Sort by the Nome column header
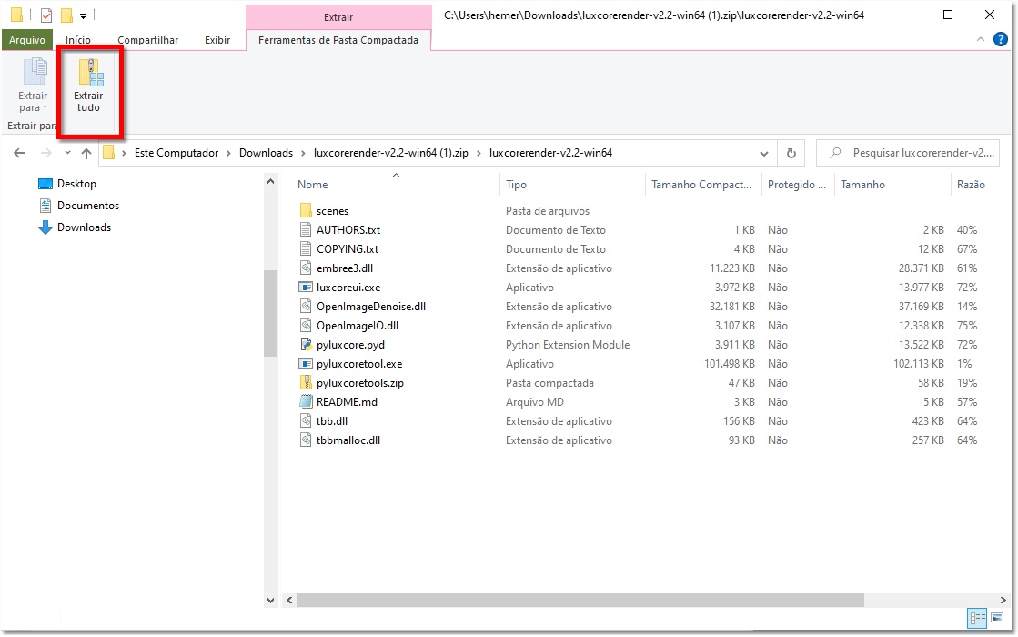Viewport: 1018px width, 637px height. click(396, 185)
